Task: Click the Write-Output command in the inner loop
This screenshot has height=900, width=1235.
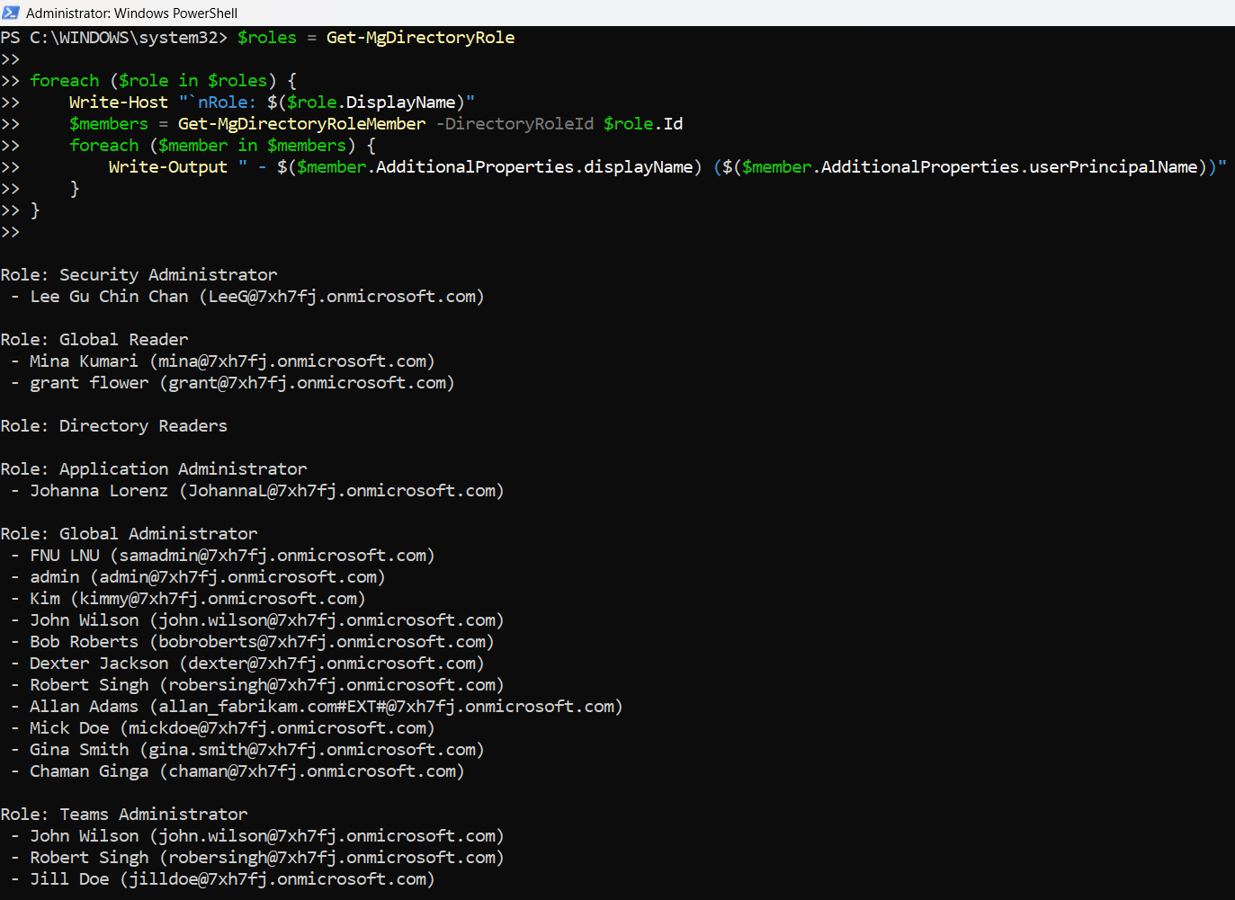Action: coord(167,167)
